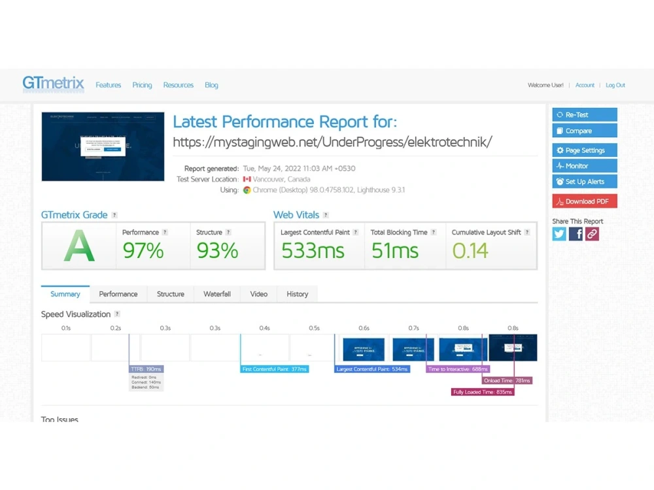The width and height of the screenshot is (654, 490).
Task: Click the 93% Structure score
Action: (x=217, y=250)
